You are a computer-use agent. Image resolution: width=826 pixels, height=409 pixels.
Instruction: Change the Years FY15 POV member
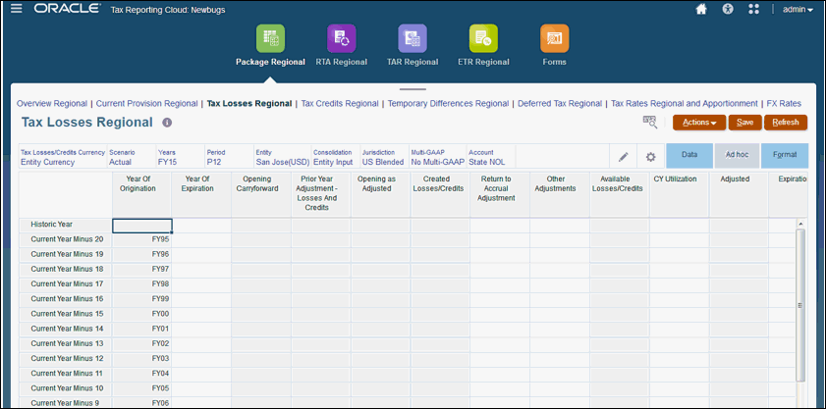180,157
